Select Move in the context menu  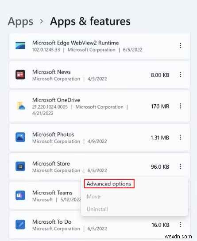[93, 197]
